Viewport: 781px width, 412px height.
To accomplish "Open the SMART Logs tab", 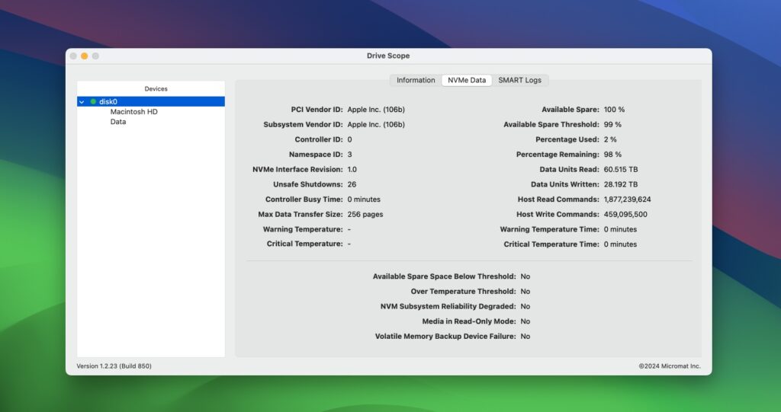I will (519, 80).
